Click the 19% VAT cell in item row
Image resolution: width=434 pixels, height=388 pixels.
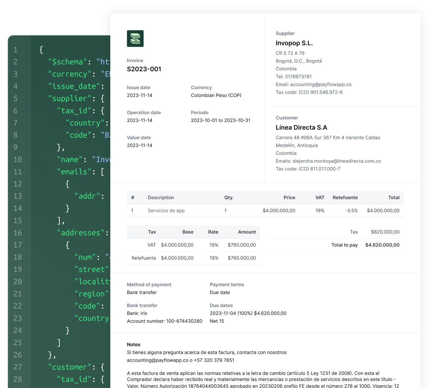(320, 211)
